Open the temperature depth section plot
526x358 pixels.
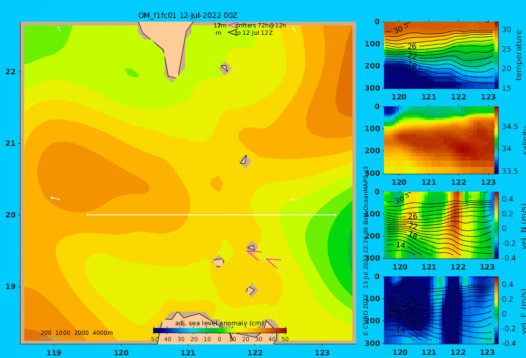pyautogui.click(x=439, y=55)
